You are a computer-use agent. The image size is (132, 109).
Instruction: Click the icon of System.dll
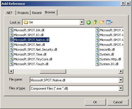pos(98,54)
